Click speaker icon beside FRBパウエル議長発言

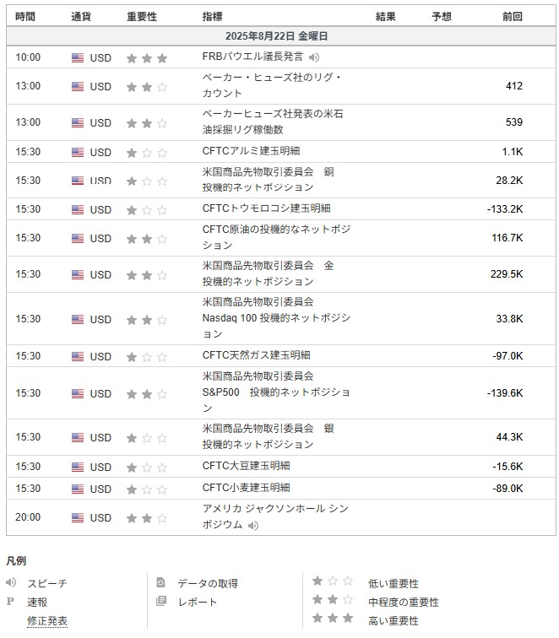click(314, 57)
